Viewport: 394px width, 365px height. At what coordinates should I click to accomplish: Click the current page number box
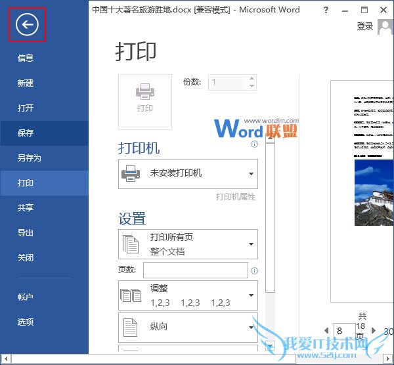pos(345,331)
